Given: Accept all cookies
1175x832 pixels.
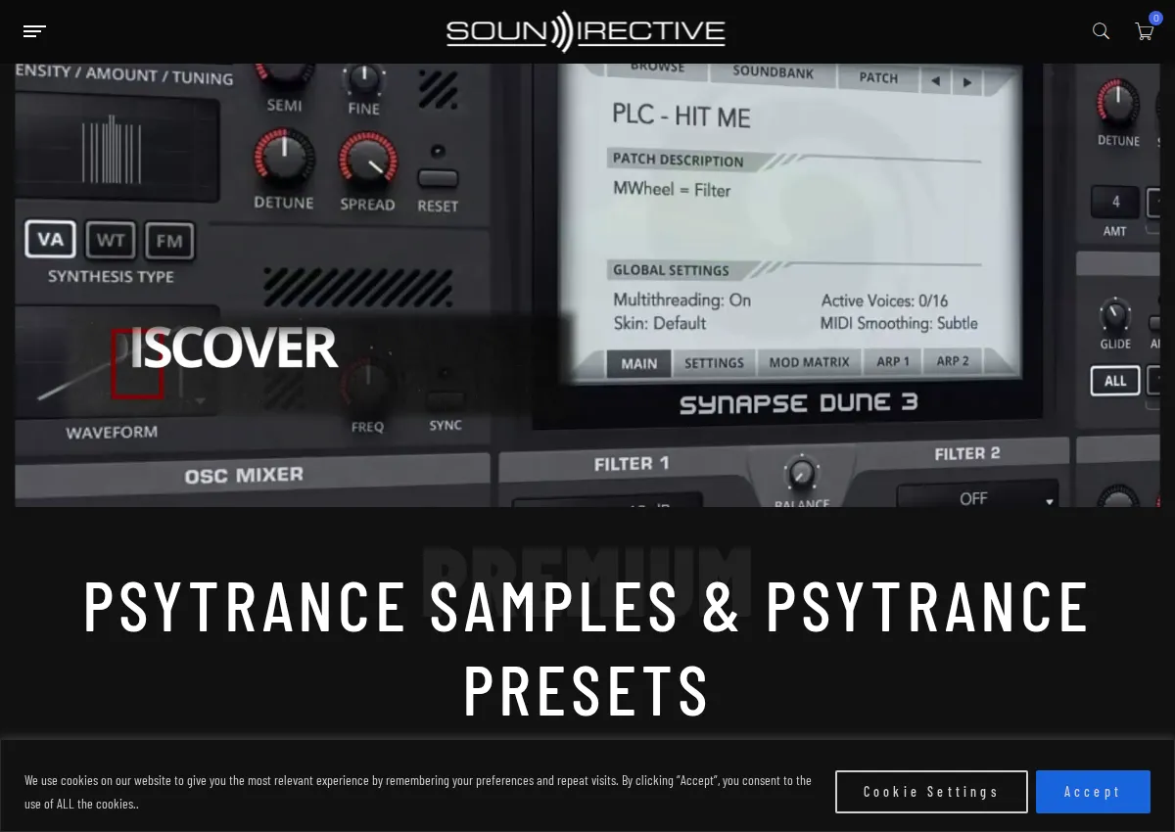Looking at the screenshot, I should (1093, 792).
